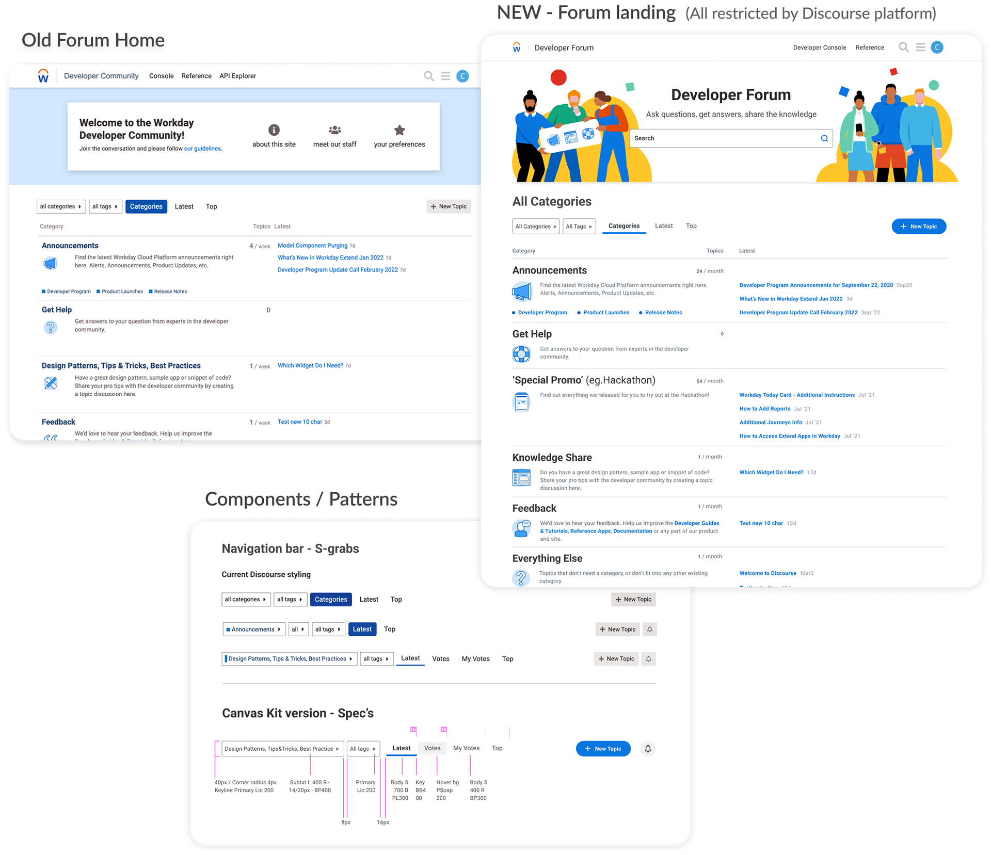Open Developer Console in new forum header
This screenshot has height=855, width=991.
tap(820, 47)
